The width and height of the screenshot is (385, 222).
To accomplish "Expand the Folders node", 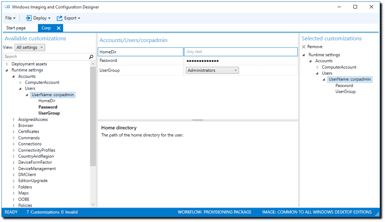I will point(14,187).
